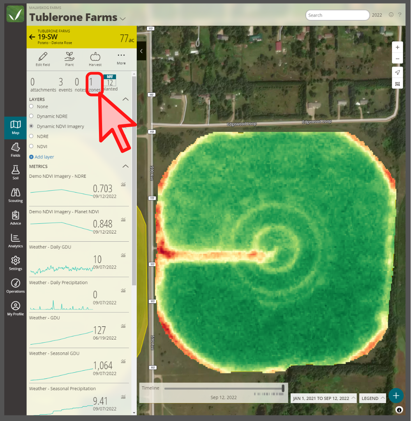411x421 pixels.
Task: Open chart for Weather - Seasonal GDU
Action: 123,361
